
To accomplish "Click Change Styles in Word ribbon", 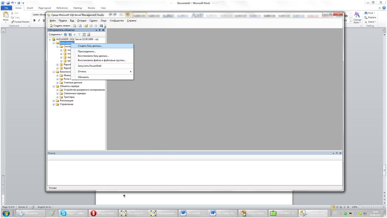I will tap(357, 18).
